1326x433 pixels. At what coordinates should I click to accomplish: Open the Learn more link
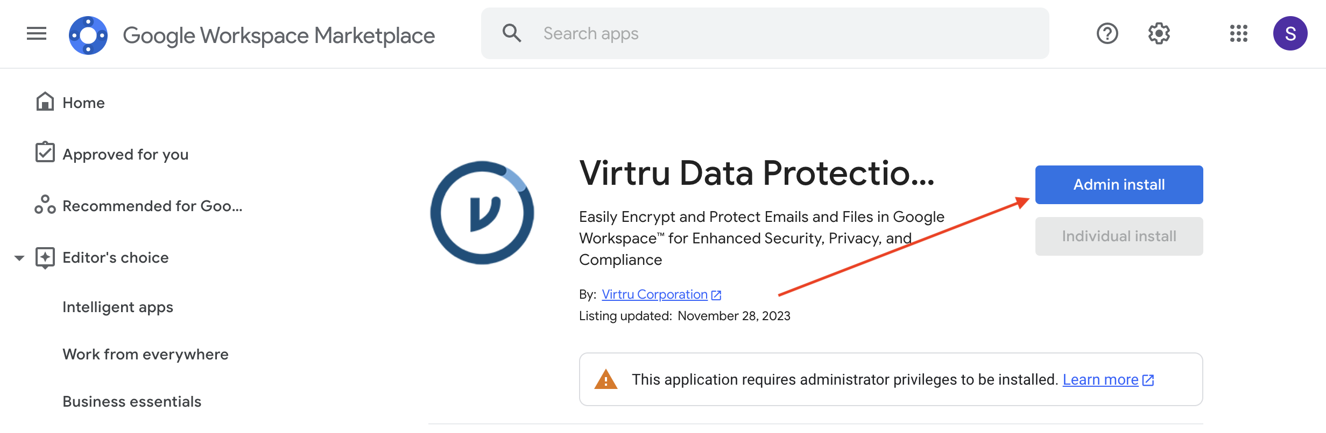[x=1100, y=379]
